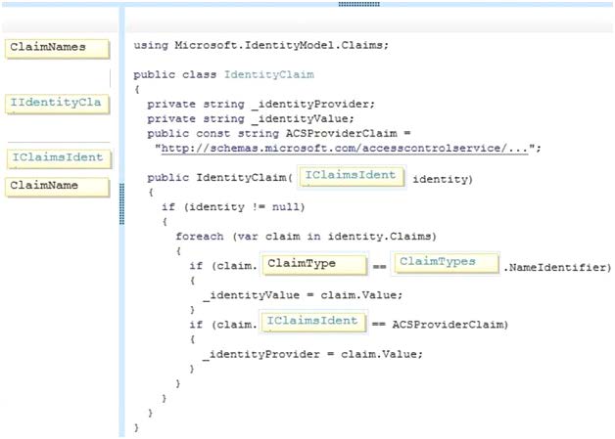Click '_identityProvider = claim.Value;' line
Image resolution: width=615 pixels, height=439 pixels.
coord(312,354)
